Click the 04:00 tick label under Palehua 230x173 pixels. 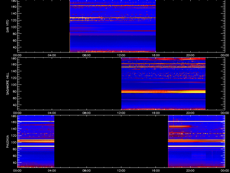point(52,171)
